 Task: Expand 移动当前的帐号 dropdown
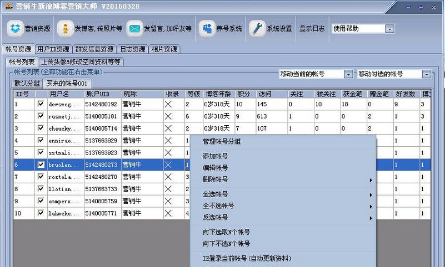[348, 74]
